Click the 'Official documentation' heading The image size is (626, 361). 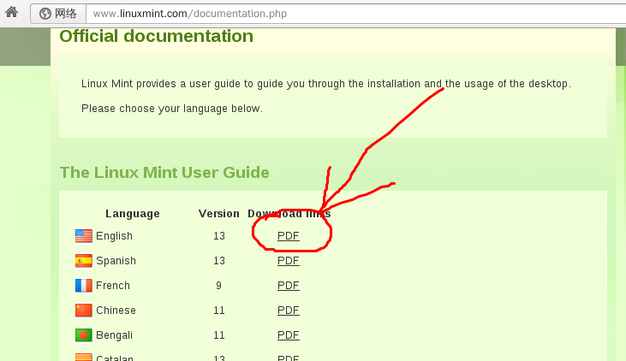[156, 36]
